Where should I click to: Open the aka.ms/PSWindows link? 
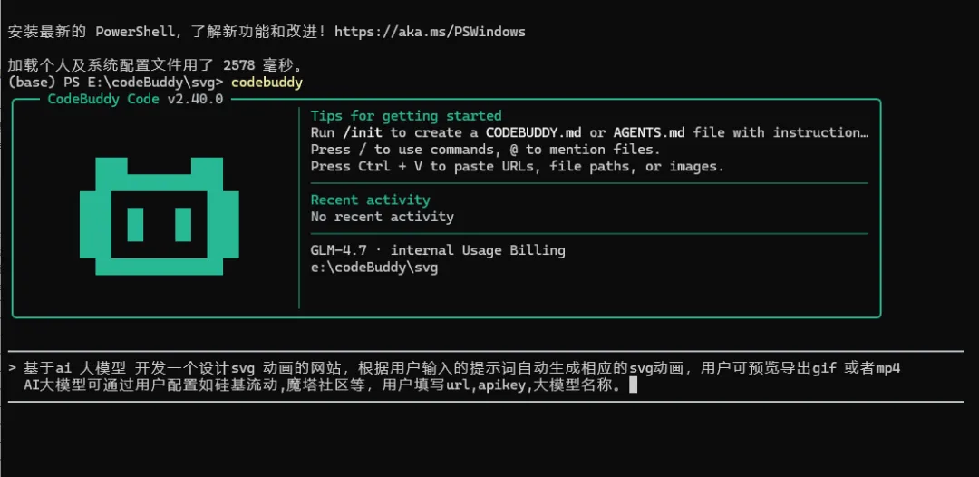pos(430,31)
